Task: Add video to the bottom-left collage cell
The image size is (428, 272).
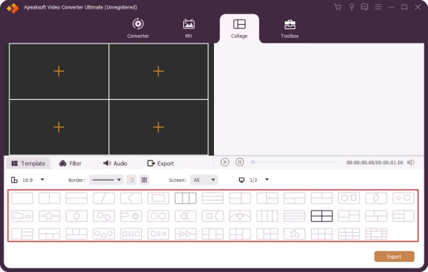Action: tap(59, 127)
